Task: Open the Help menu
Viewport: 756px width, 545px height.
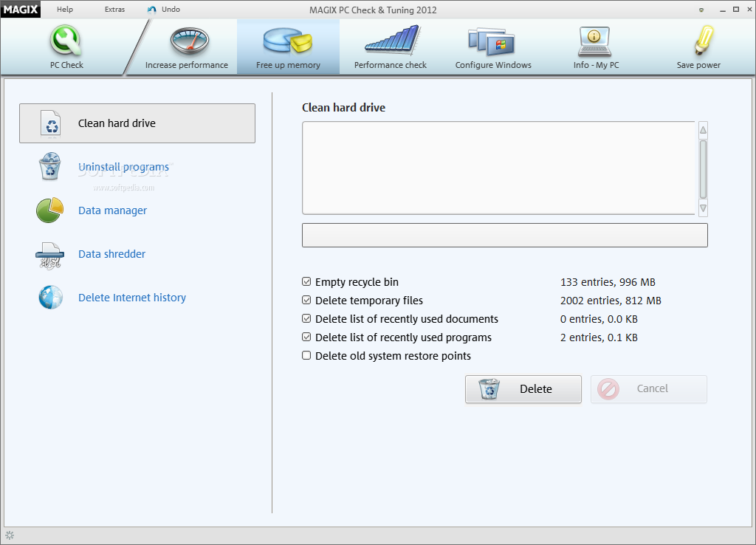Action: [x=65, y=9]
